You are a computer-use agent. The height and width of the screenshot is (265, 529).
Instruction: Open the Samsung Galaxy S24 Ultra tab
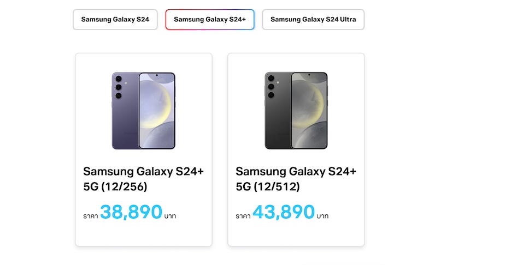tap(313, 20)
